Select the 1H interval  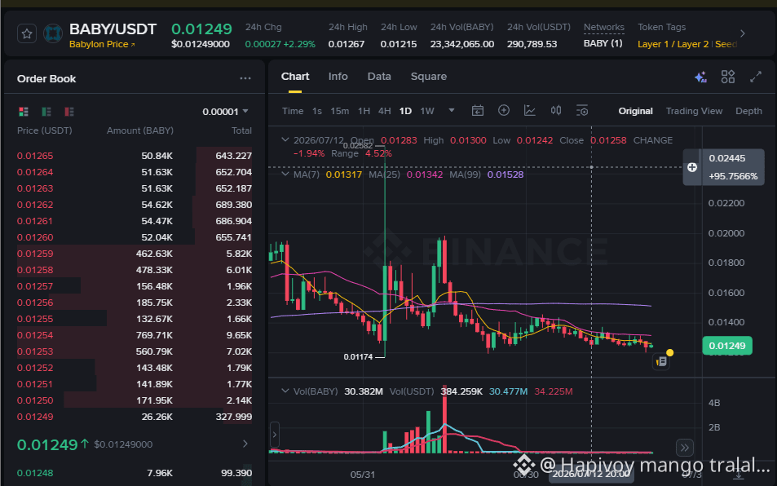coord(364,111)
